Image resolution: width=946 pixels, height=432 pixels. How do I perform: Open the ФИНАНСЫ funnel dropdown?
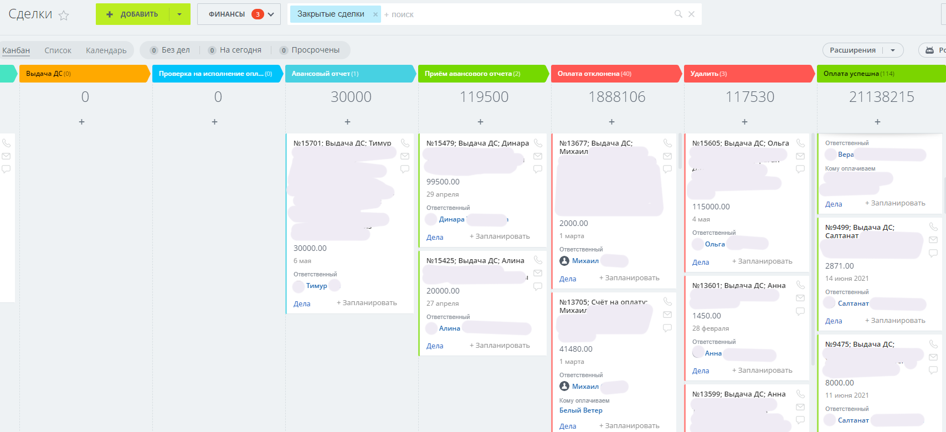(239, 14)
